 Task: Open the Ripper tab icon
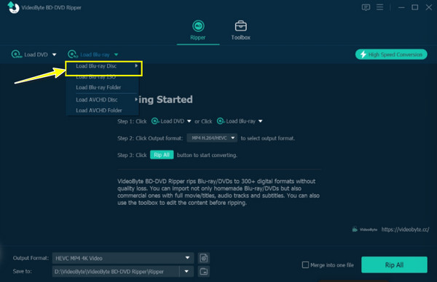coord(198,26)
